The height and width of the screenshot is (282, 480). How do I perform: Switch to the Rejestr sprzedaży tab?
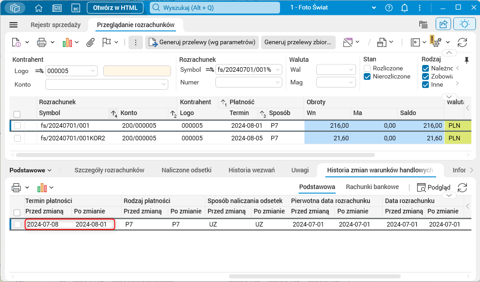(56, 25)
